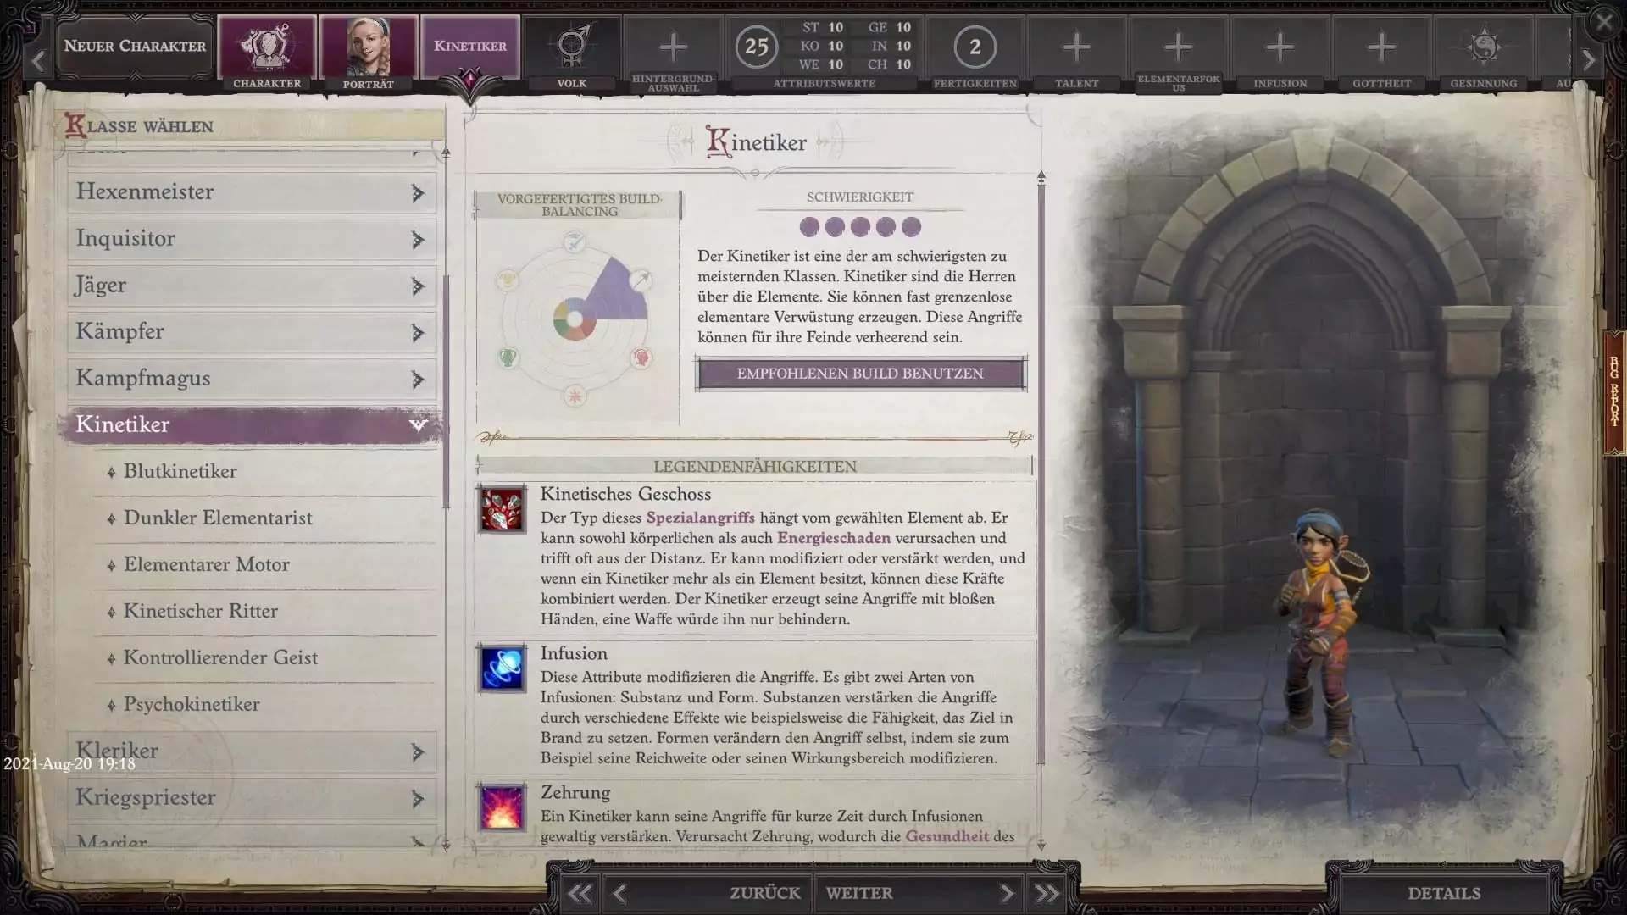Open the Energieschaden glossary link

pyautogui.click(x=834, y=538)
